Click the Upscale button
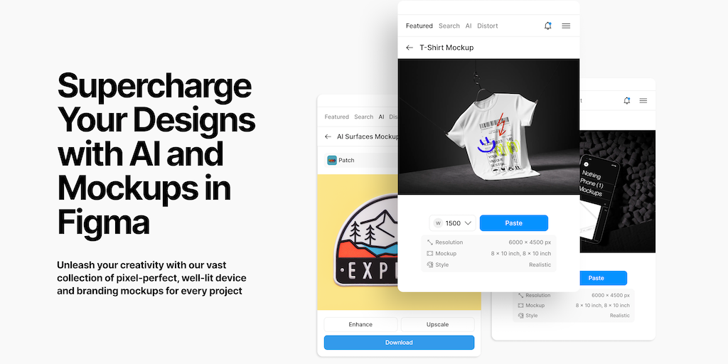Image resolution: width=728 pixels, height=364 pixels. (x=437, y=324)
